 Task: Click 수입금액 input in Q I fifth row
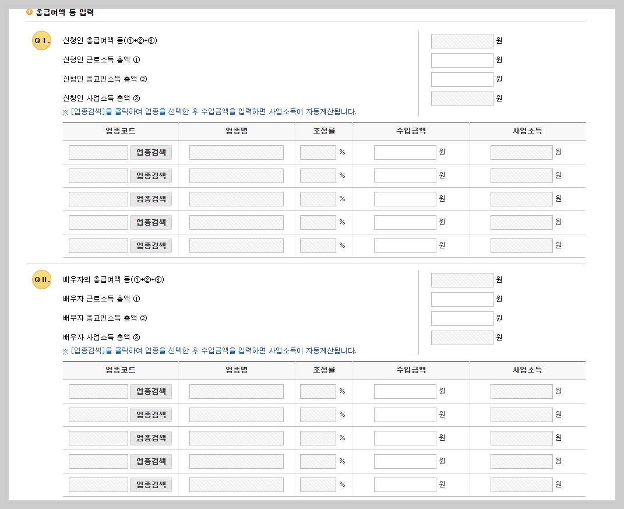405,245
